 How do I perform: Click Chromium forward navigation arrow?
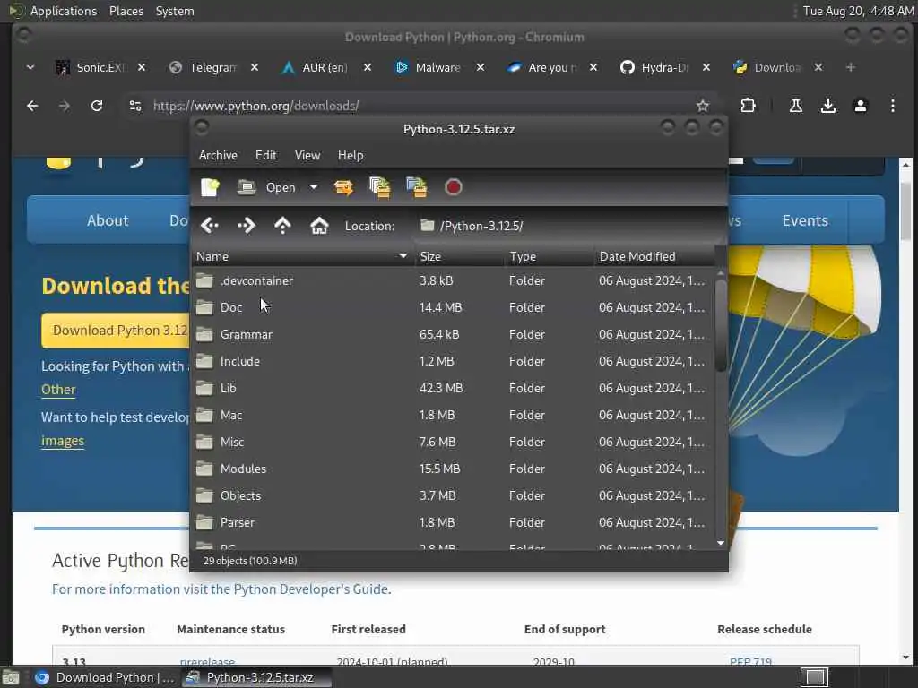coord(65,106)
